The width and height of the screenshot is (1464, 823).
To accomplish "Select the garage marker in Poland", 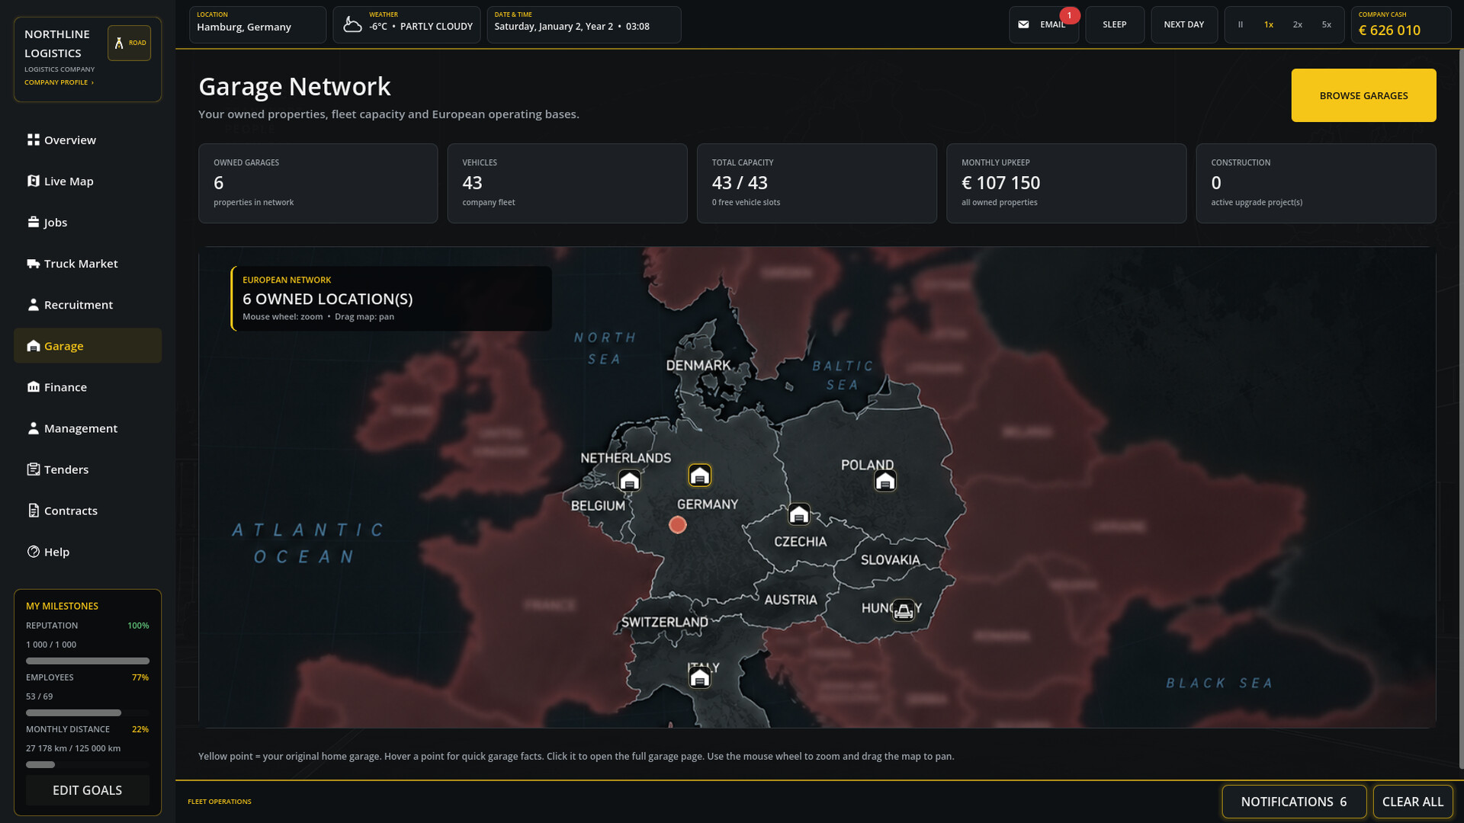I will tap(885, 481).
